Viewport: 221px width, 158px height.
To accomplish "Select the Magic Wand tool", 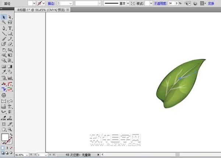I will (4, 22).
